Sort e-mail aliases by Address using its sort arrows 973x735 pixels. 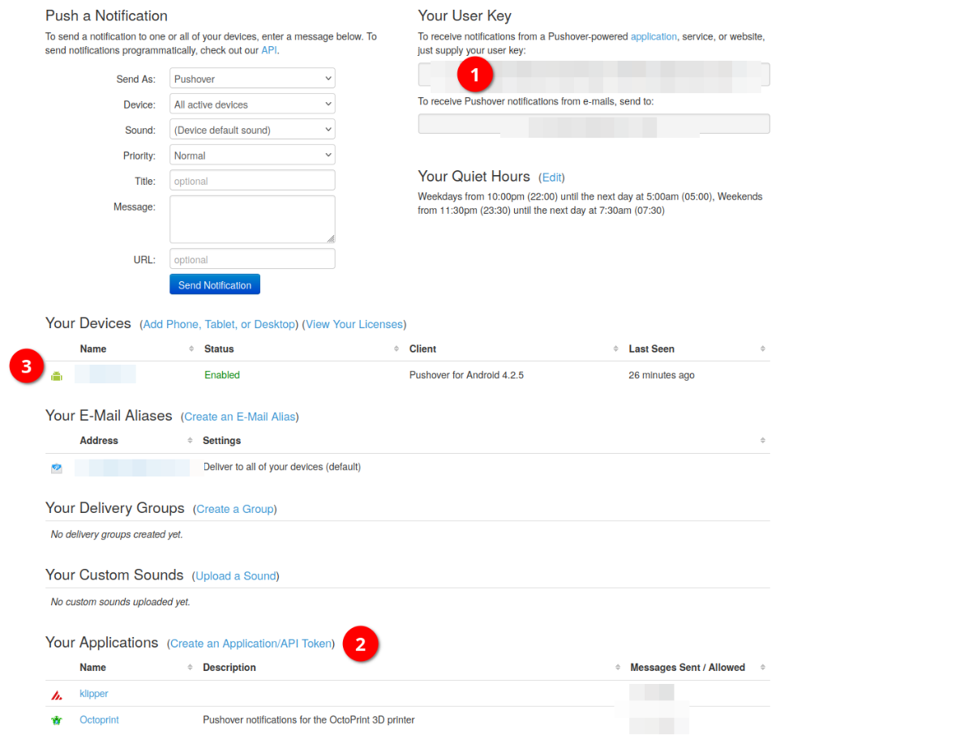[x=192, y=441]
